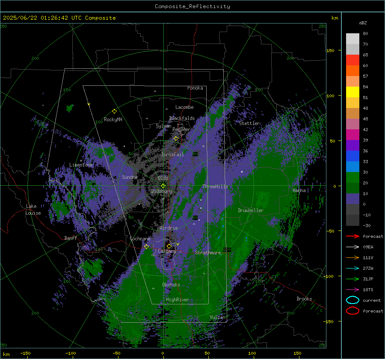Select the blue 33–36 dBZ swatch
Image resolution: width=385 pixels, height=359 pixels.
[352, 156]
